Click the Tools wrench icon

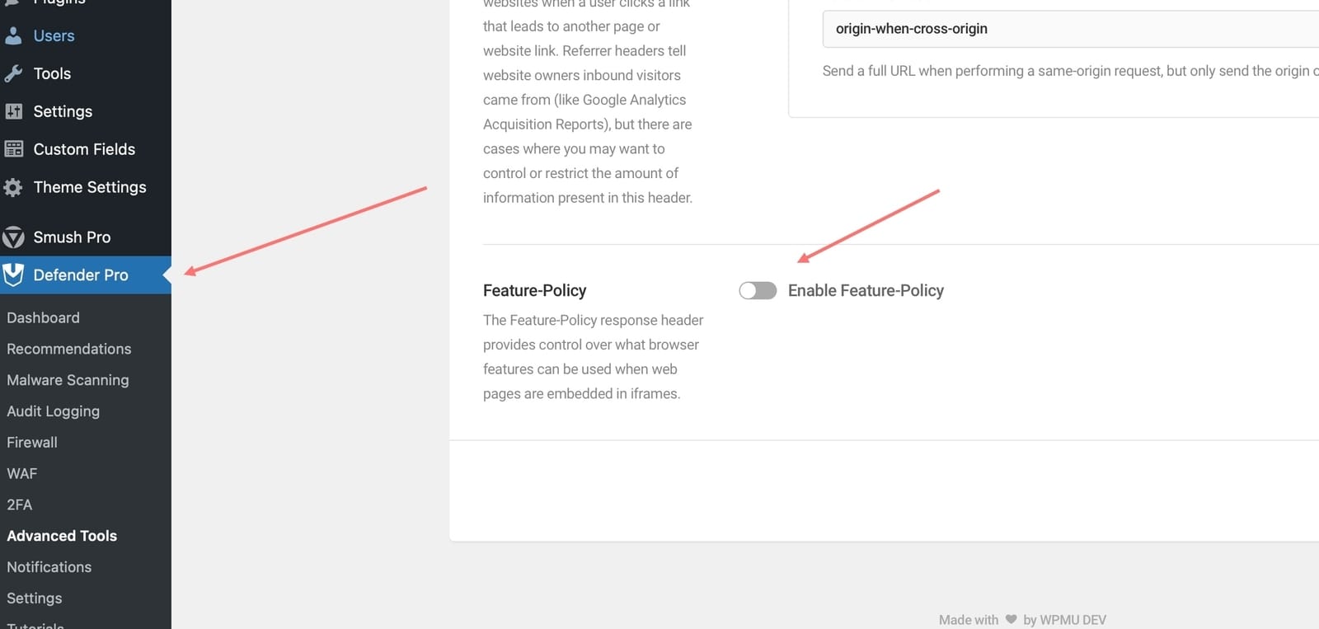[x=13, y=73]
